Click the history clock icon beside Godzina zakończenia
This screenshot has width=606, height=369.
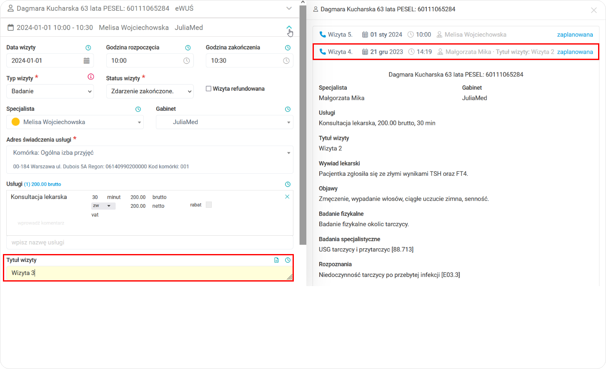point(288,48)
